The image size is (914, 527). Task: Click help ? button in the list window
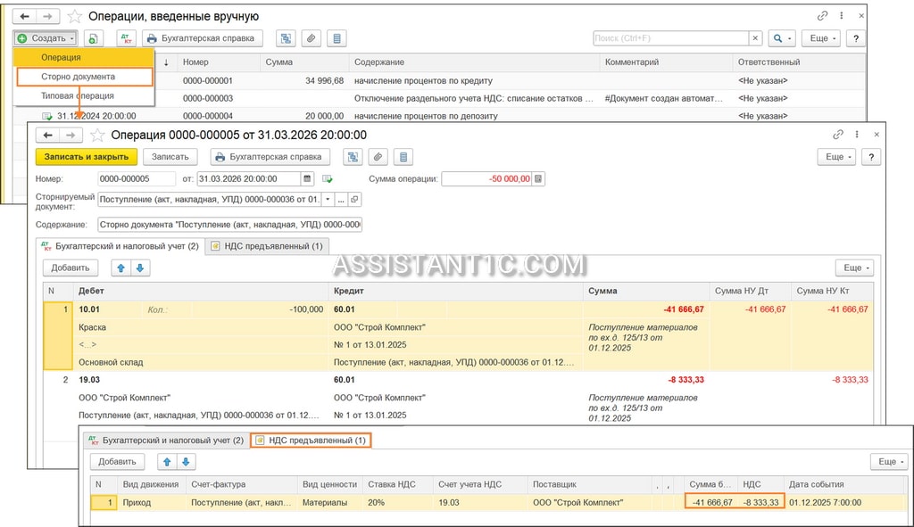coord(856,38)
